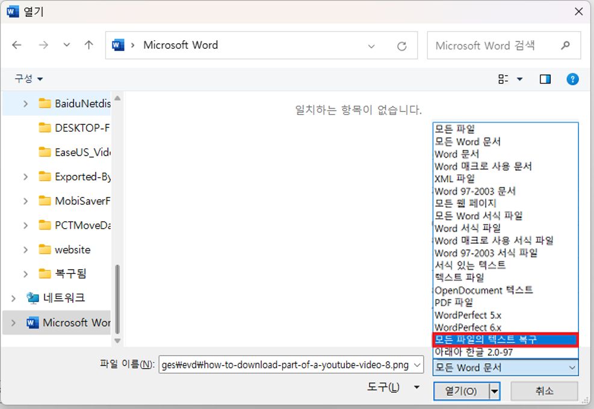This screenshot has width=594, height=409.
Task: Select the 복구됨 folder in the sidebar
Action: (69, 273)
